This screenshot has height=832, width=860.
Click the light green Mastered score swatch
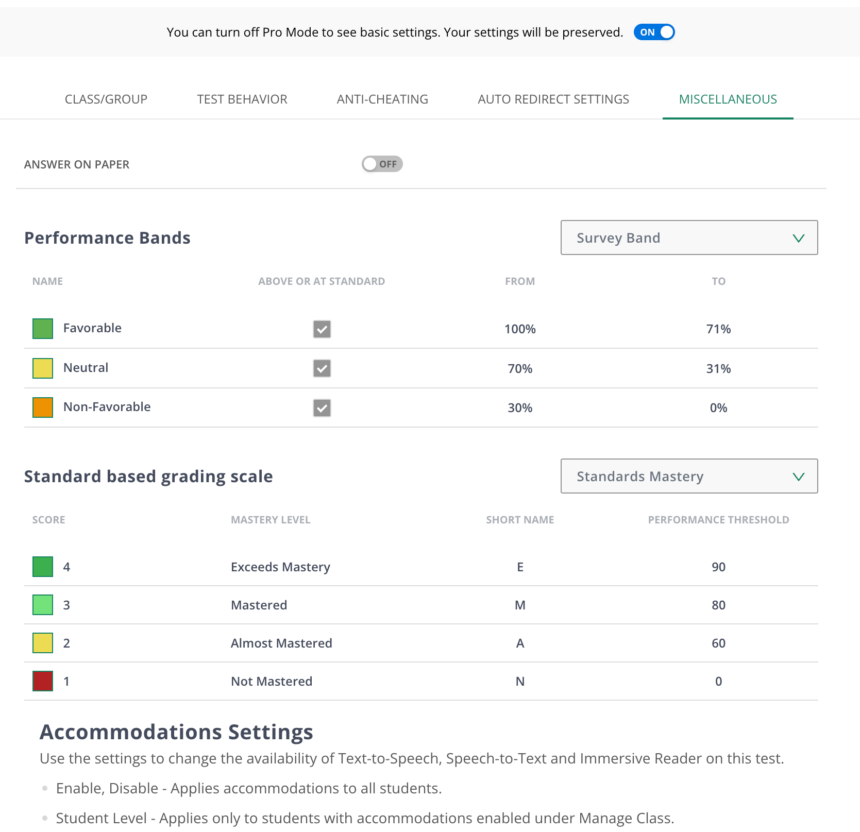click(43, 605)
